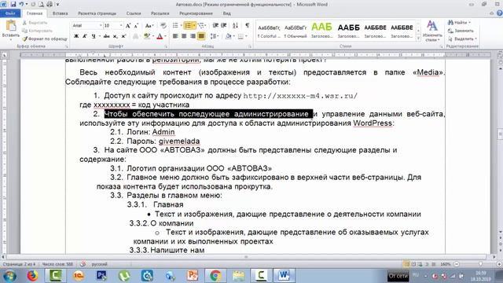Click the Center alignment icon
The width and height of the screenshot is (503, 283).
pyautogui.click(x=184, y=36)
